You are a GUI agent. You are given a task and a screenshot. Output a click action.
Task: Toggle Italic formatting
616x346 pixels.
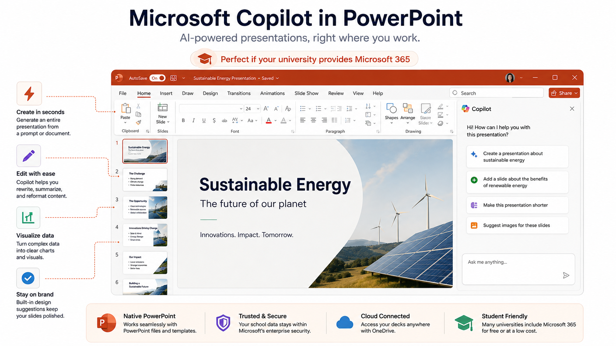(193, 120)
